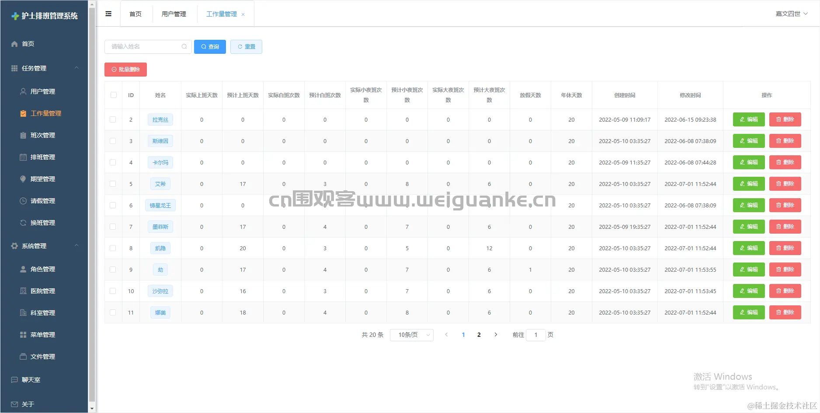
Task: Click the 创建时间 column header
Action: coord(625,95)
